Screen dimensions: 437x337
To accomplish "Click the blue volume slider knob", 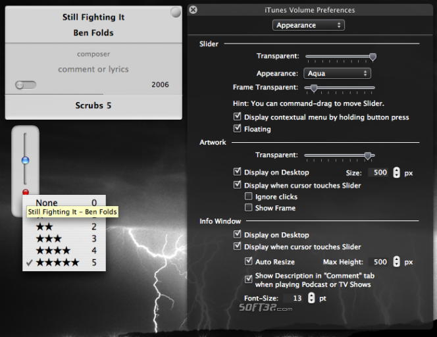I will tap(26, 160).
